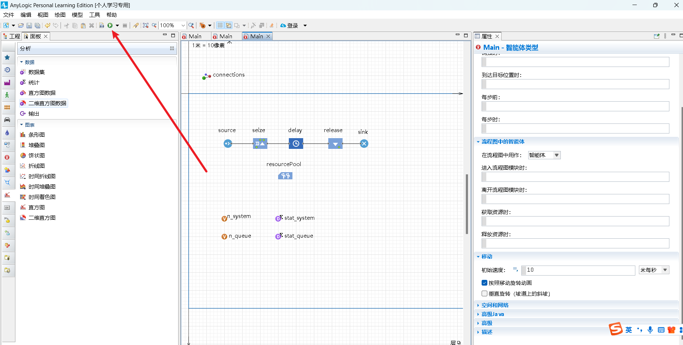Open the 工具 menu
Image resolution: width=683 pixels, height=345 pixels.
(95, 15)
